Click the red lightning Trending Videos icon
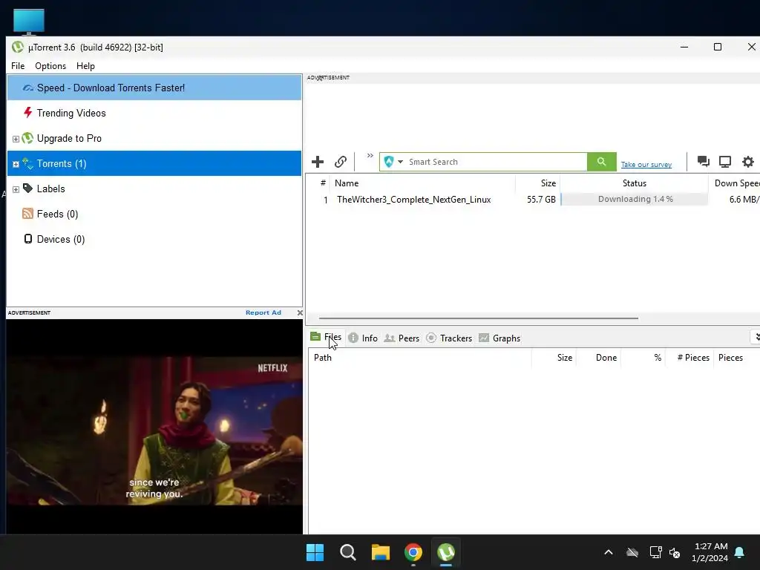This screenshot has height=570, width=760. pos(27,113)
